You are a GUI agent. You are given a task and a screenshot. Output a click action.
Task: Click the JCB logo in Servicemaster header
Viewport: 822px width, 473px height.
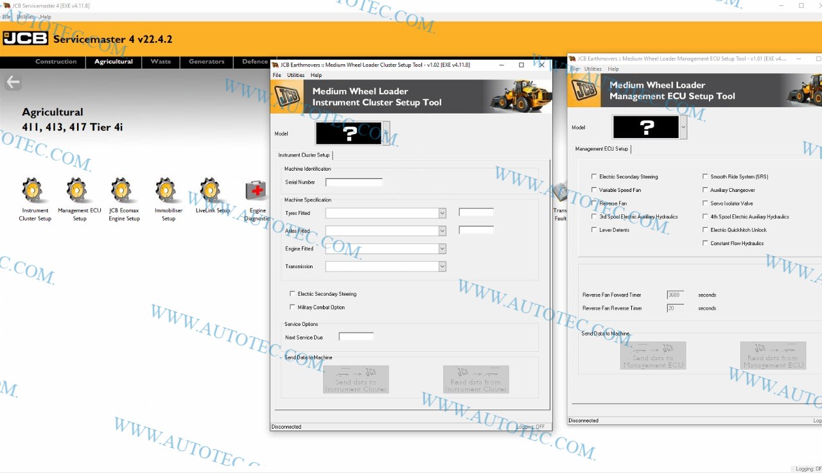pos(26,39)
